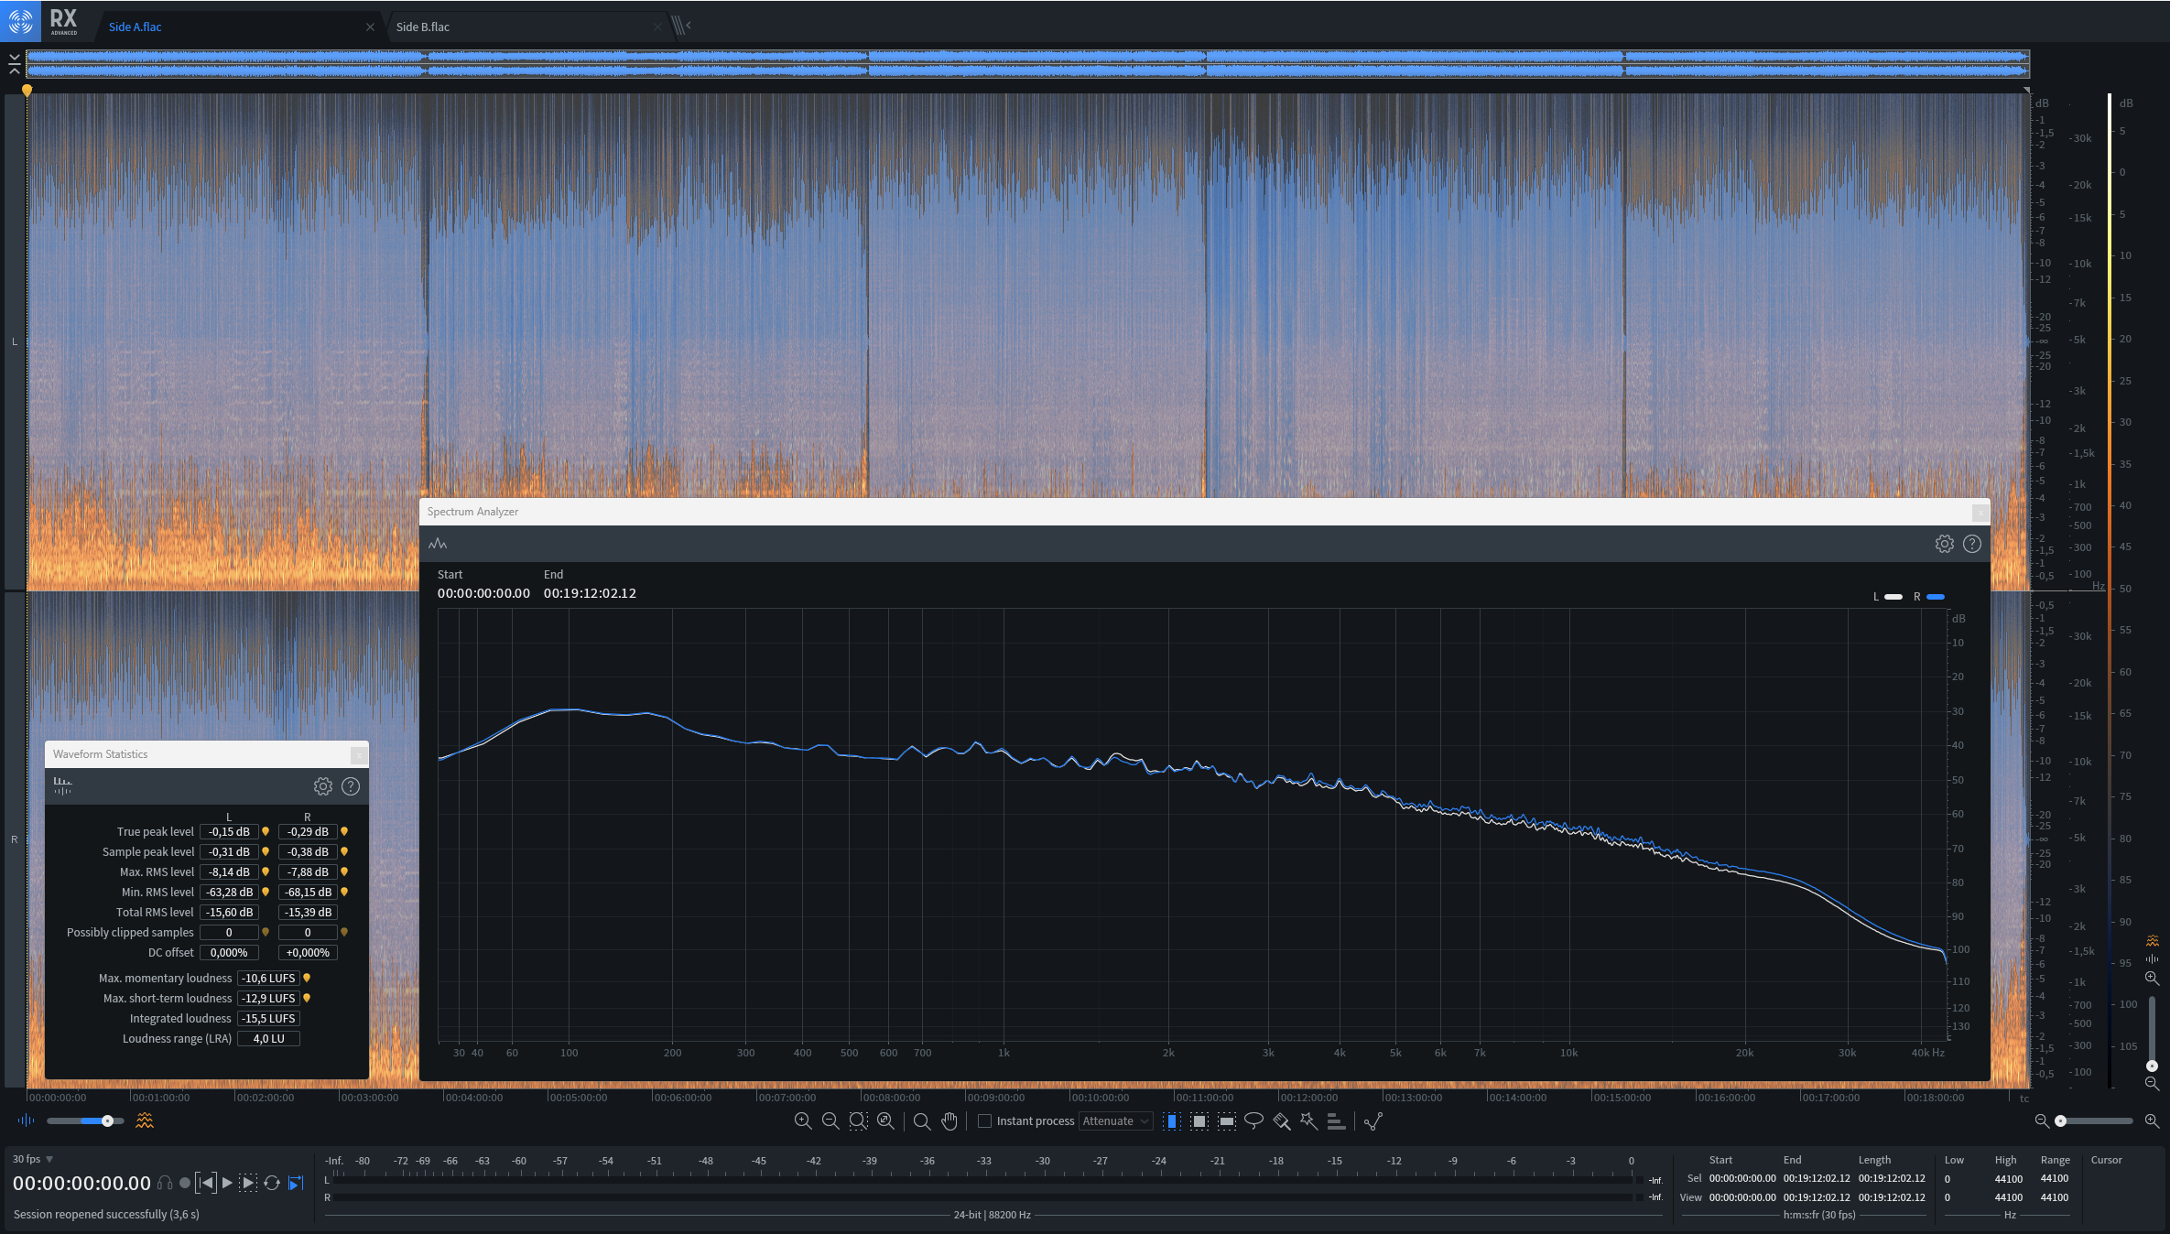
Task: Expand the 30 fps time format dropdown
Action: point(49,1159)
